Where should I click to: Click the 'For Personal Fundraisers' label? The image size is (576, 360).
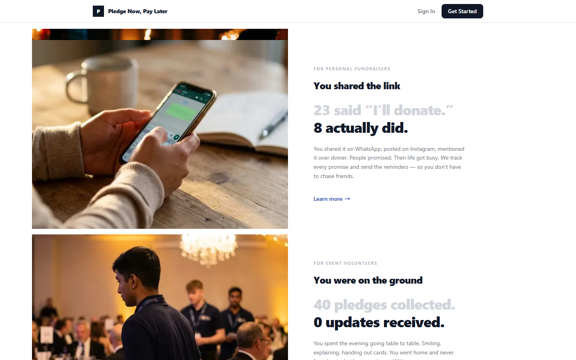click(x=352, y=69)
